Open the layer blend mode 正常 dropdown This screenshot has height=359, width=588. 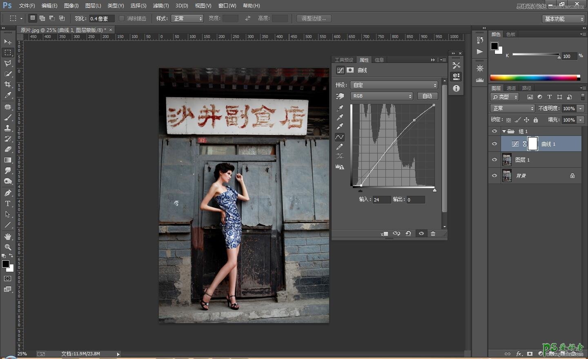(x=512, y=108)
